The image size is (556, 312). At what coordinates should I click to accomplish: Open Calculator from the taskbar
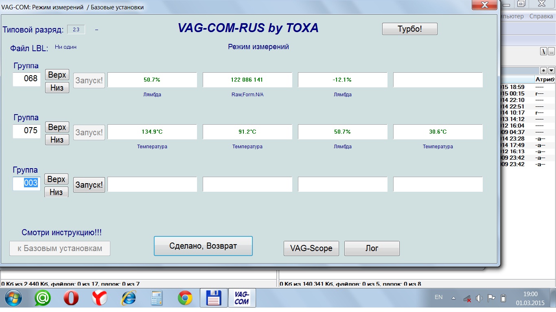coord(156,299)
